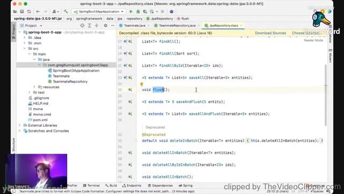Collapse the main folder
Image resolution: width=344 pixels, height=194 pixels.
click(x=30, y=54)
